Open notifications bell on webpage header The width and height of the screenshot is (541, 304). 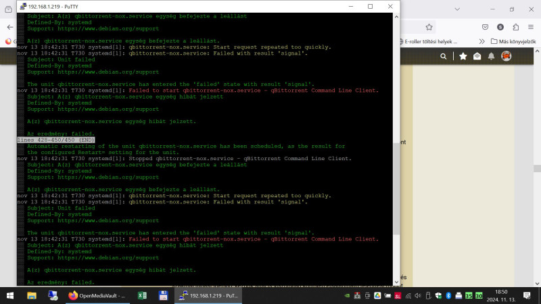pyautogui.click(x=491, y=56)
